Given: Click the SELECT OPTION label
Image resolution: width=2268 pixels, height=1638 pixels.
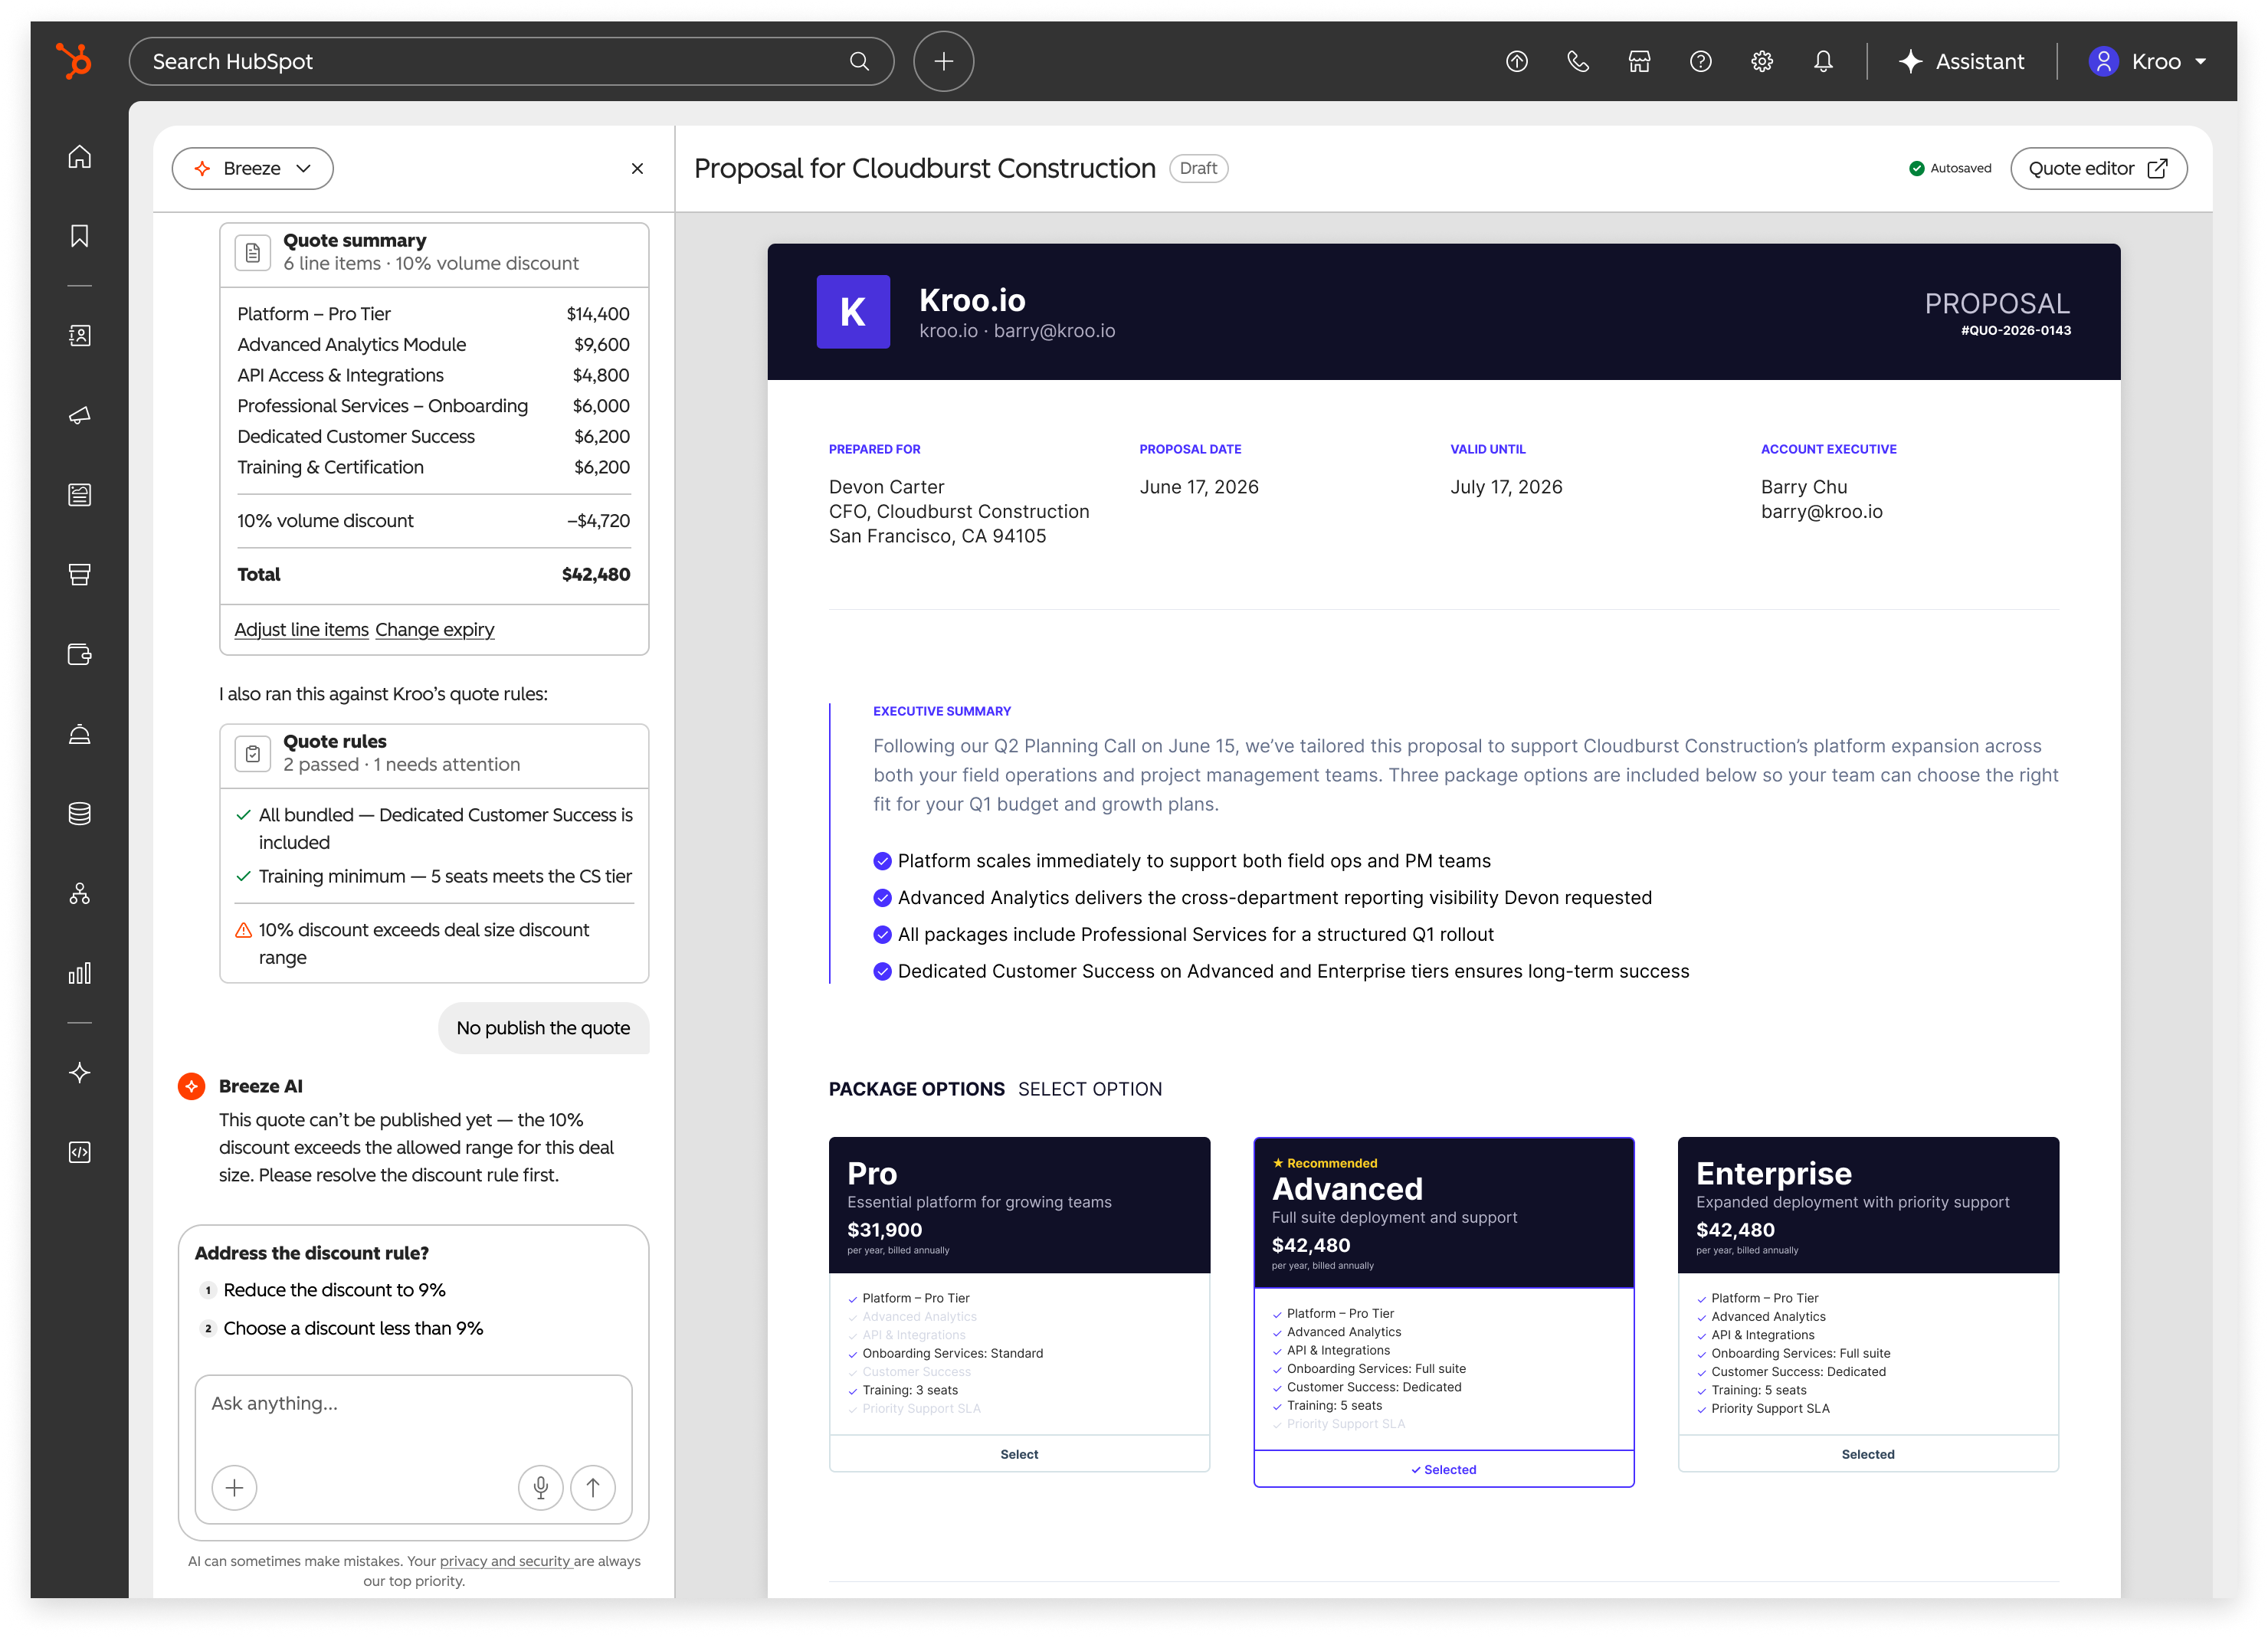Looking at the screenshot, I should coord(1090,1088).
